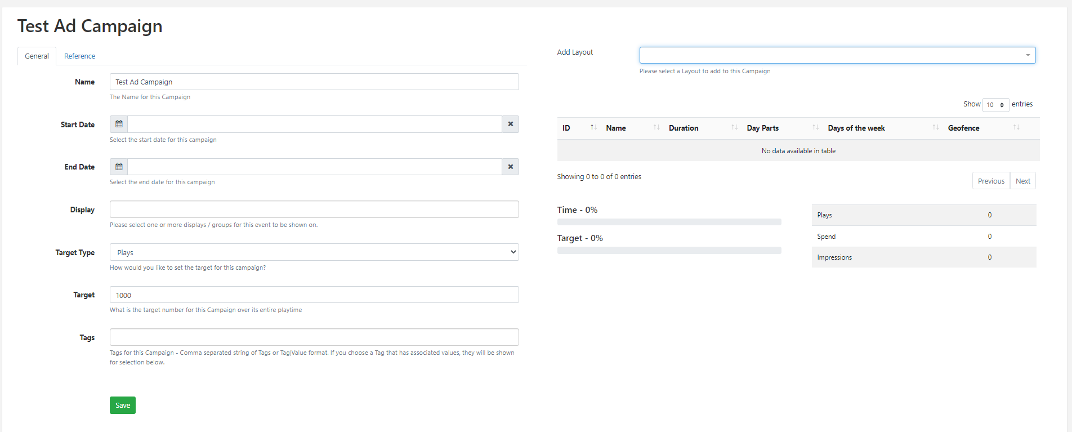Image resolution: width=1072 pixels, height=432 pixels.
Task: Select the General tab
Action: click(x=37, y=56)
